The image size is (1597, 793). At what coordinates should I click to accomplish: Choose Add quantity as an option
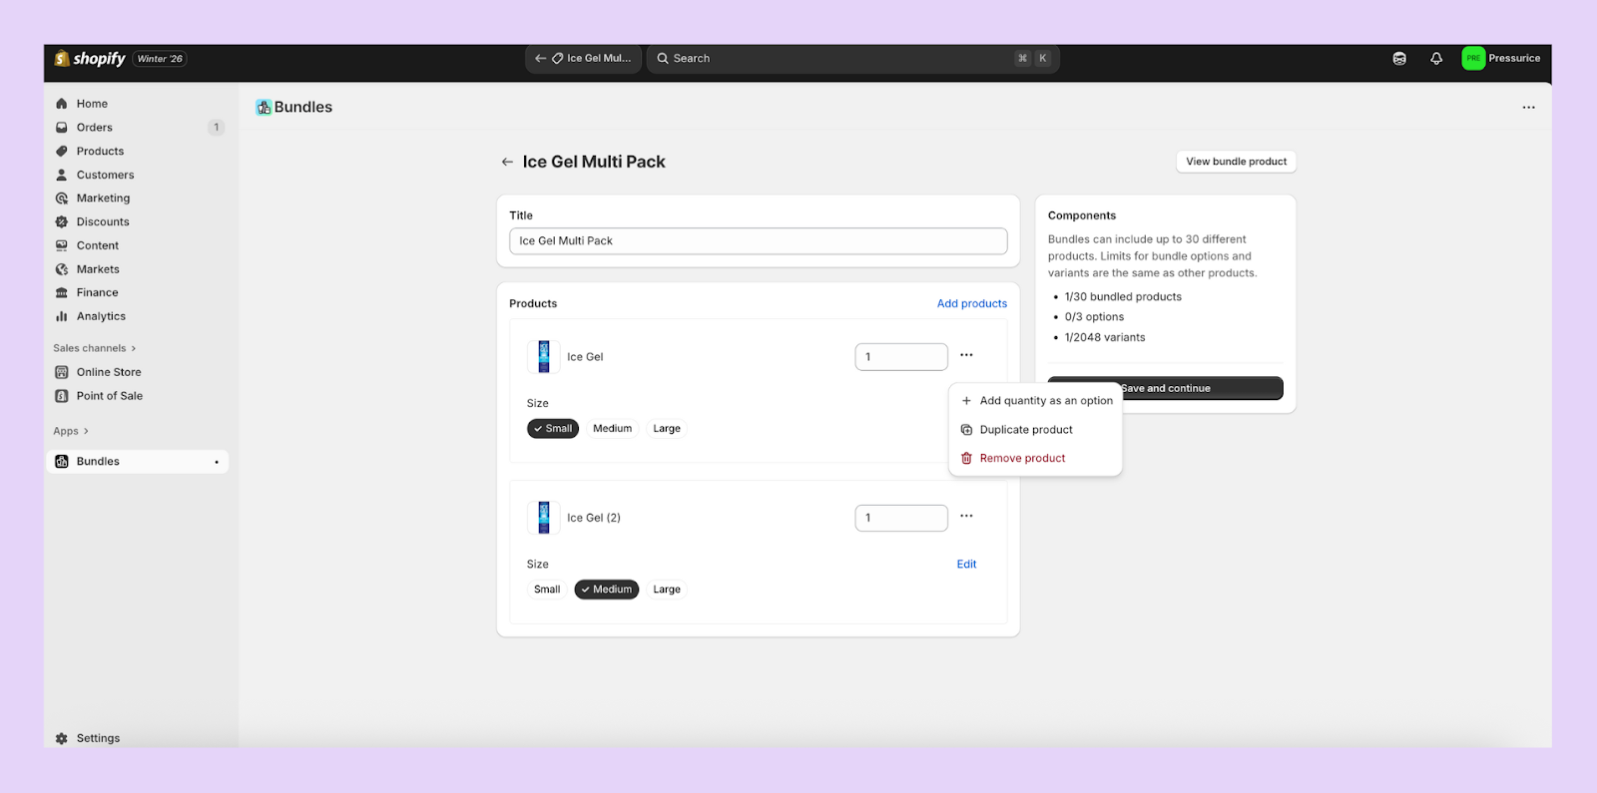[1035, 401]
